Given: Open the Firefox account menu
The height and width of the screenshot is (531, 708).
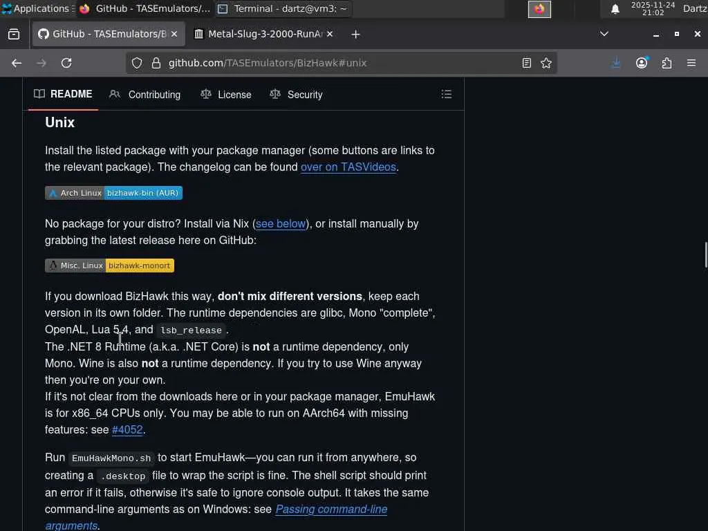Looking at the screenshot, I should [642, 63].
